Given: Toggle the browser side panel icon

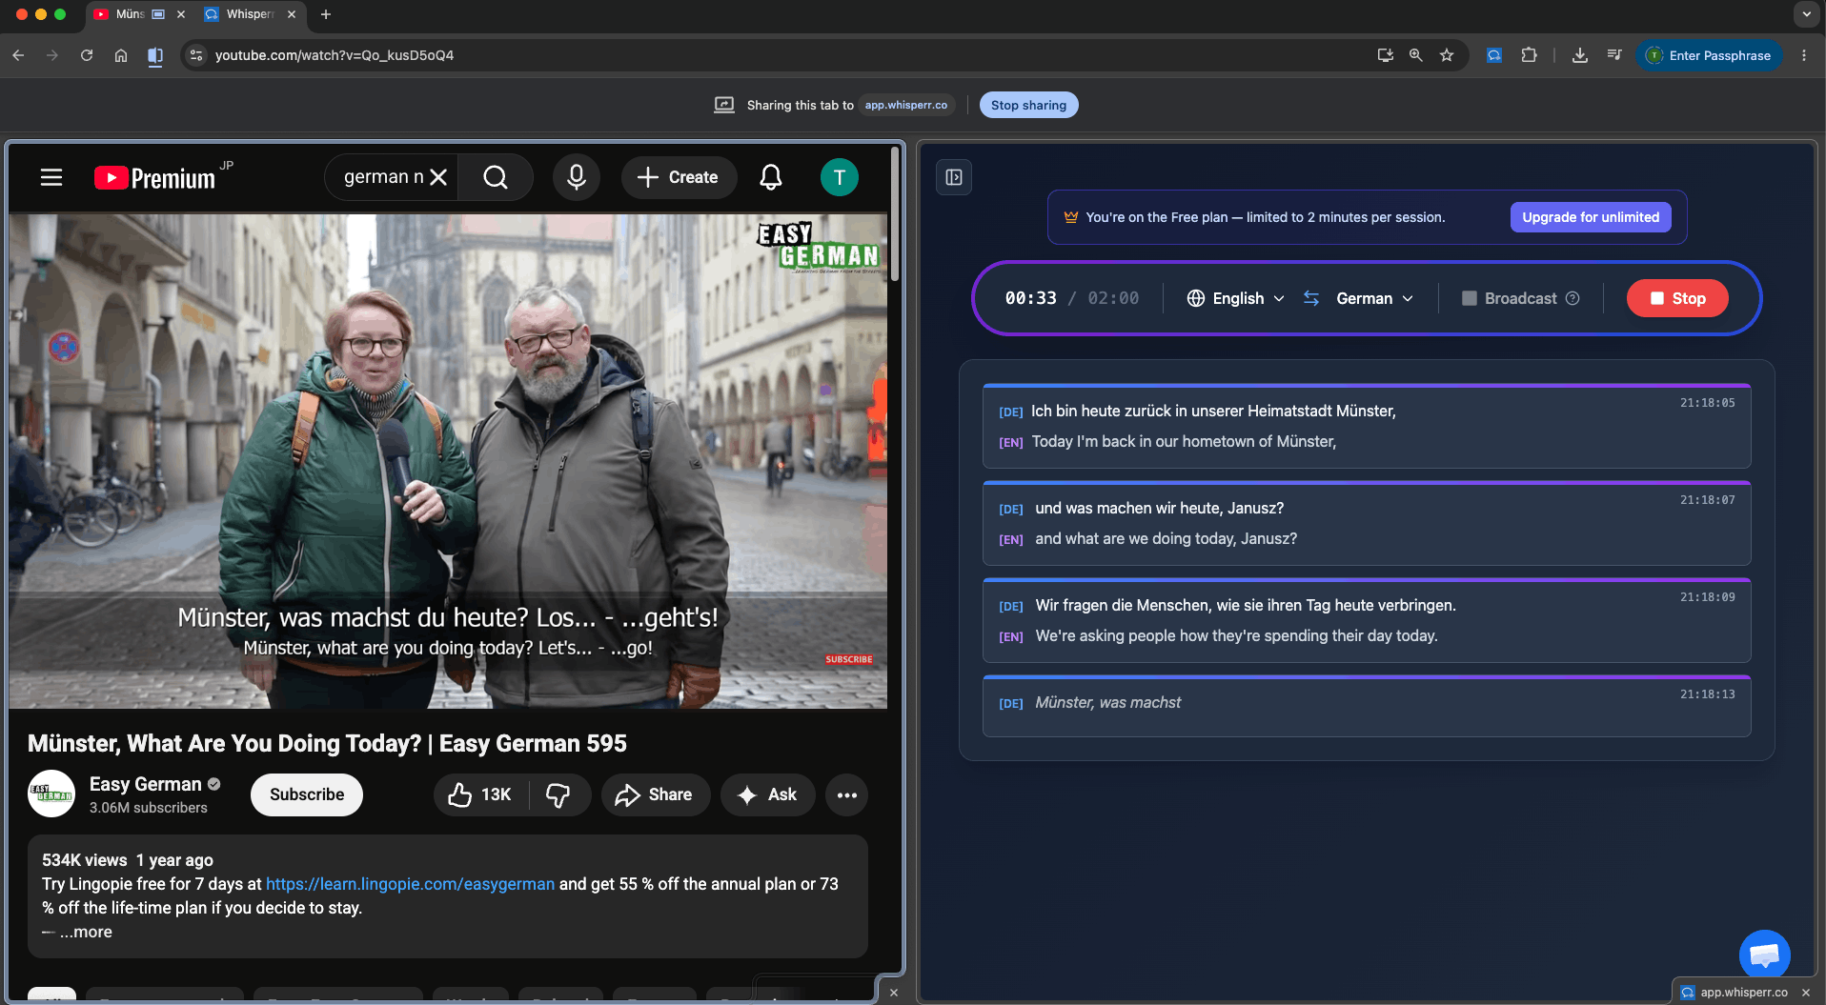Looking at the screenshot, I should (x=155, y=55).
